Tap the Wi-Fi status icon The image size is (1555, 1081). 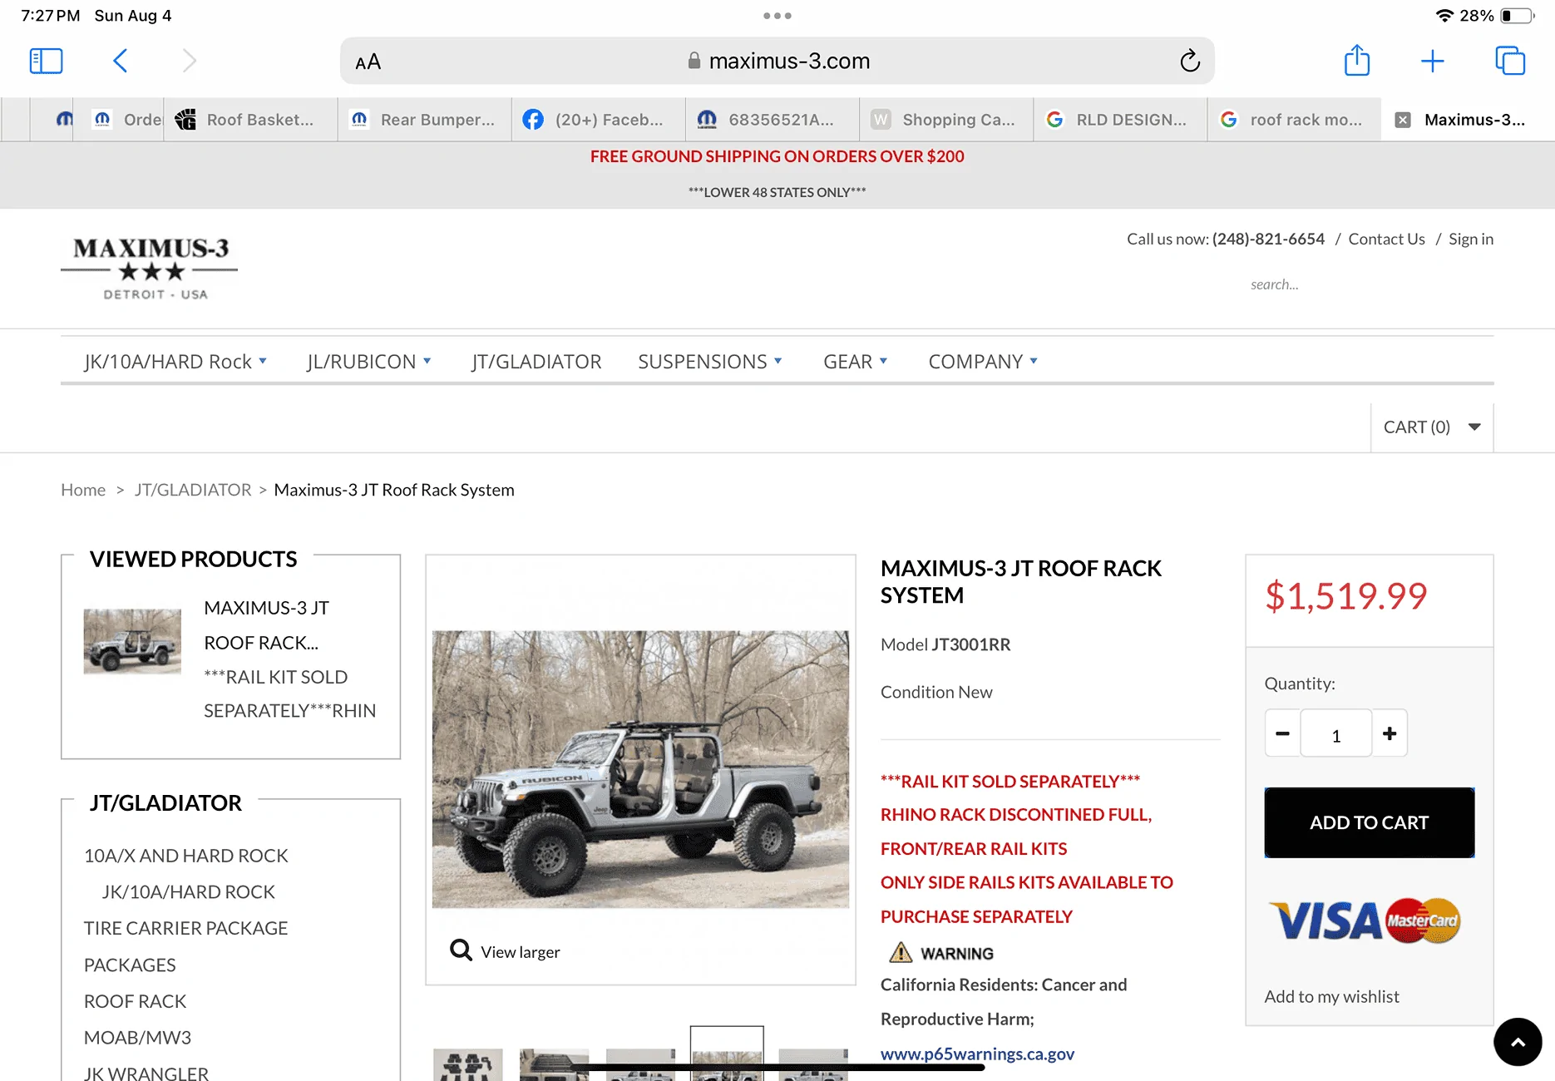coord(1444,16)
